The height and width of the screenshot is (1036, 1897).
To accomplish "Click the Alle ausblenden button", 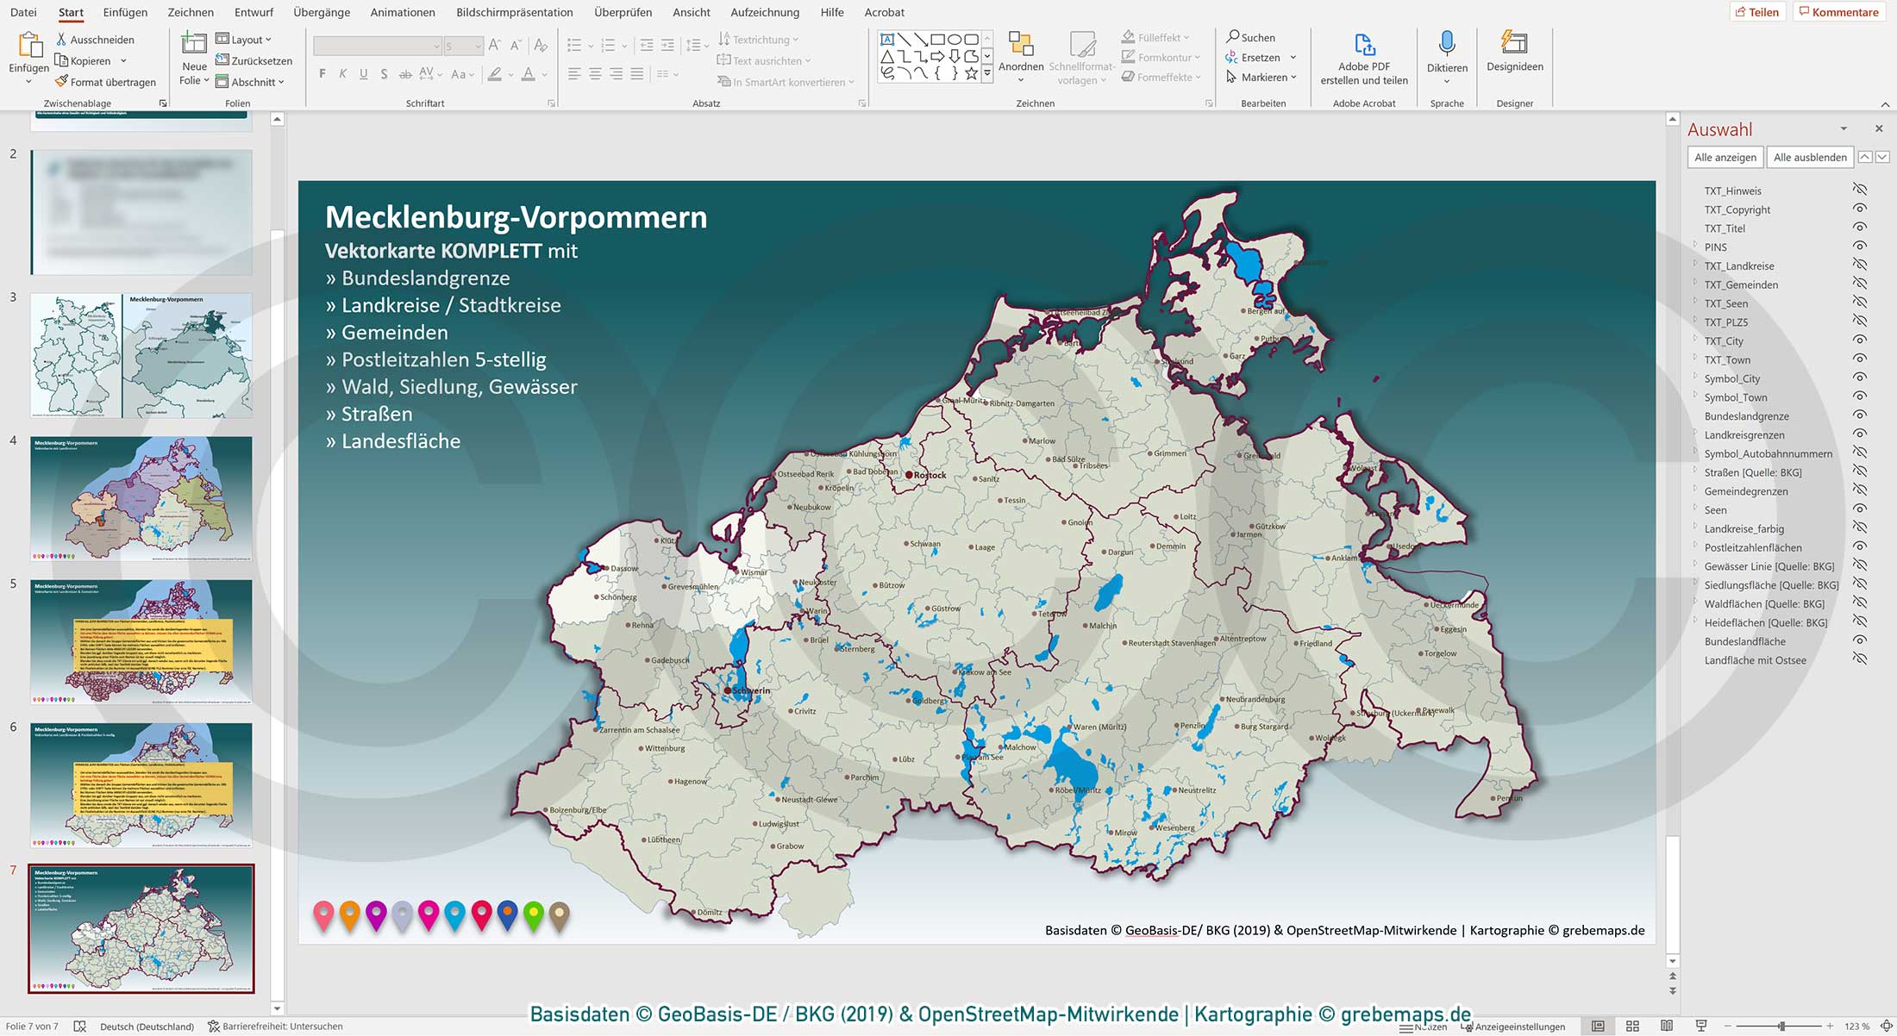I will (x=1810, y=157).
